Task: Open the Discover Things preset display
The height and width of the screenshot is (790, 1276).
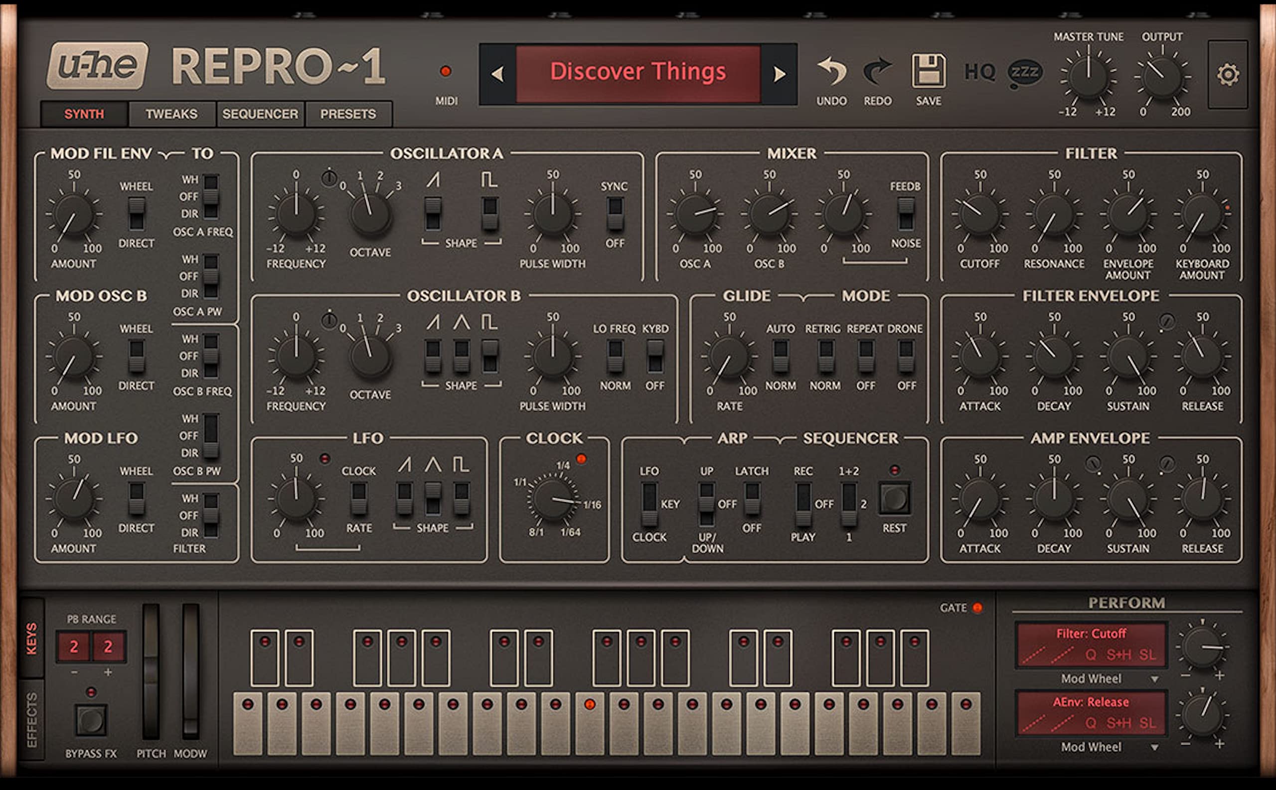Action: [x=638, y=73]
